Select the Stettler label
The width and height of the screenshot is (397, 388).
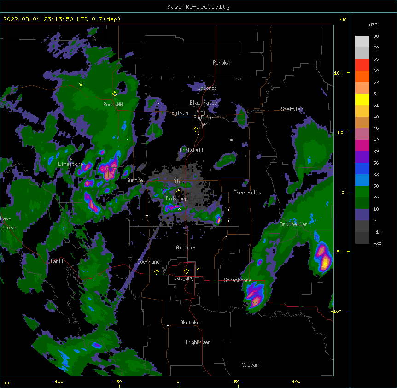pyautogui.click(x=292, y=109)
